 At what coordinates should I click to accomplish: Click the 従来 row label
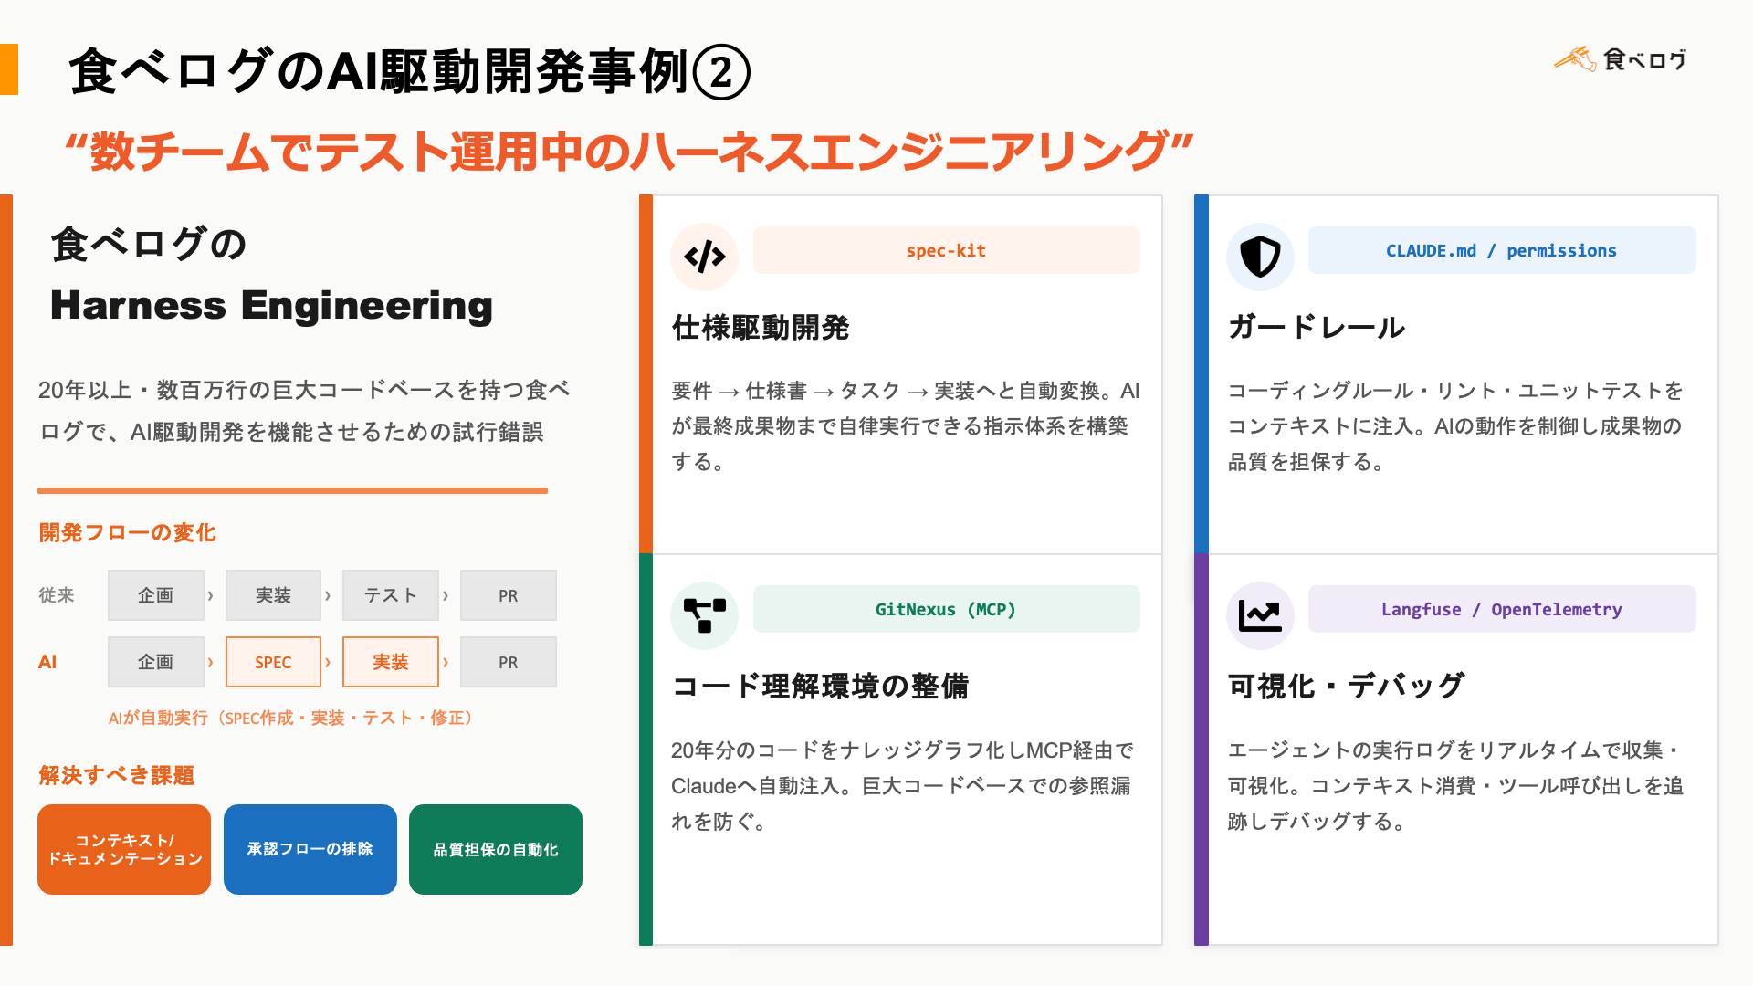pyautogui.click(x=57, y=595)
